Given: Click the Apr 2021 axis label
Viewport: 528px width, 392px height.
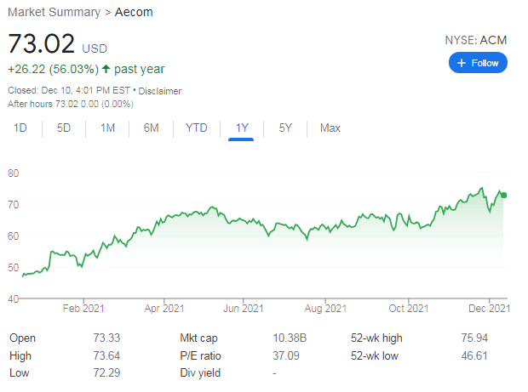Looking at the screenshot, I should [164, 309].
